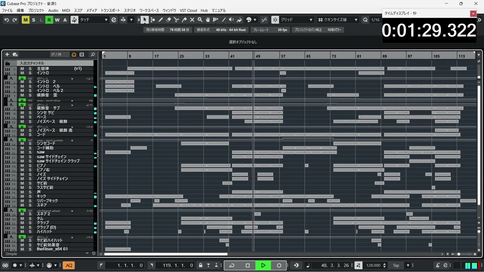Toggle global Solo state S button

pos(34,20)
